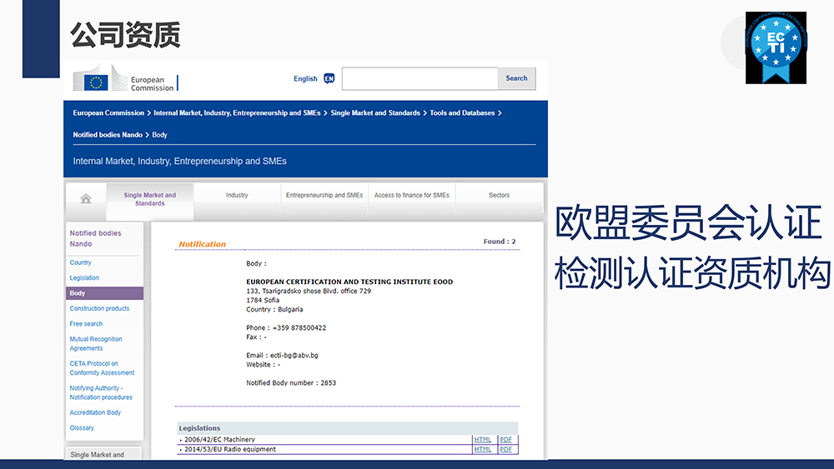
Task: Click the home icon tab
Action: pyautogui.click(x=86, y=198)
